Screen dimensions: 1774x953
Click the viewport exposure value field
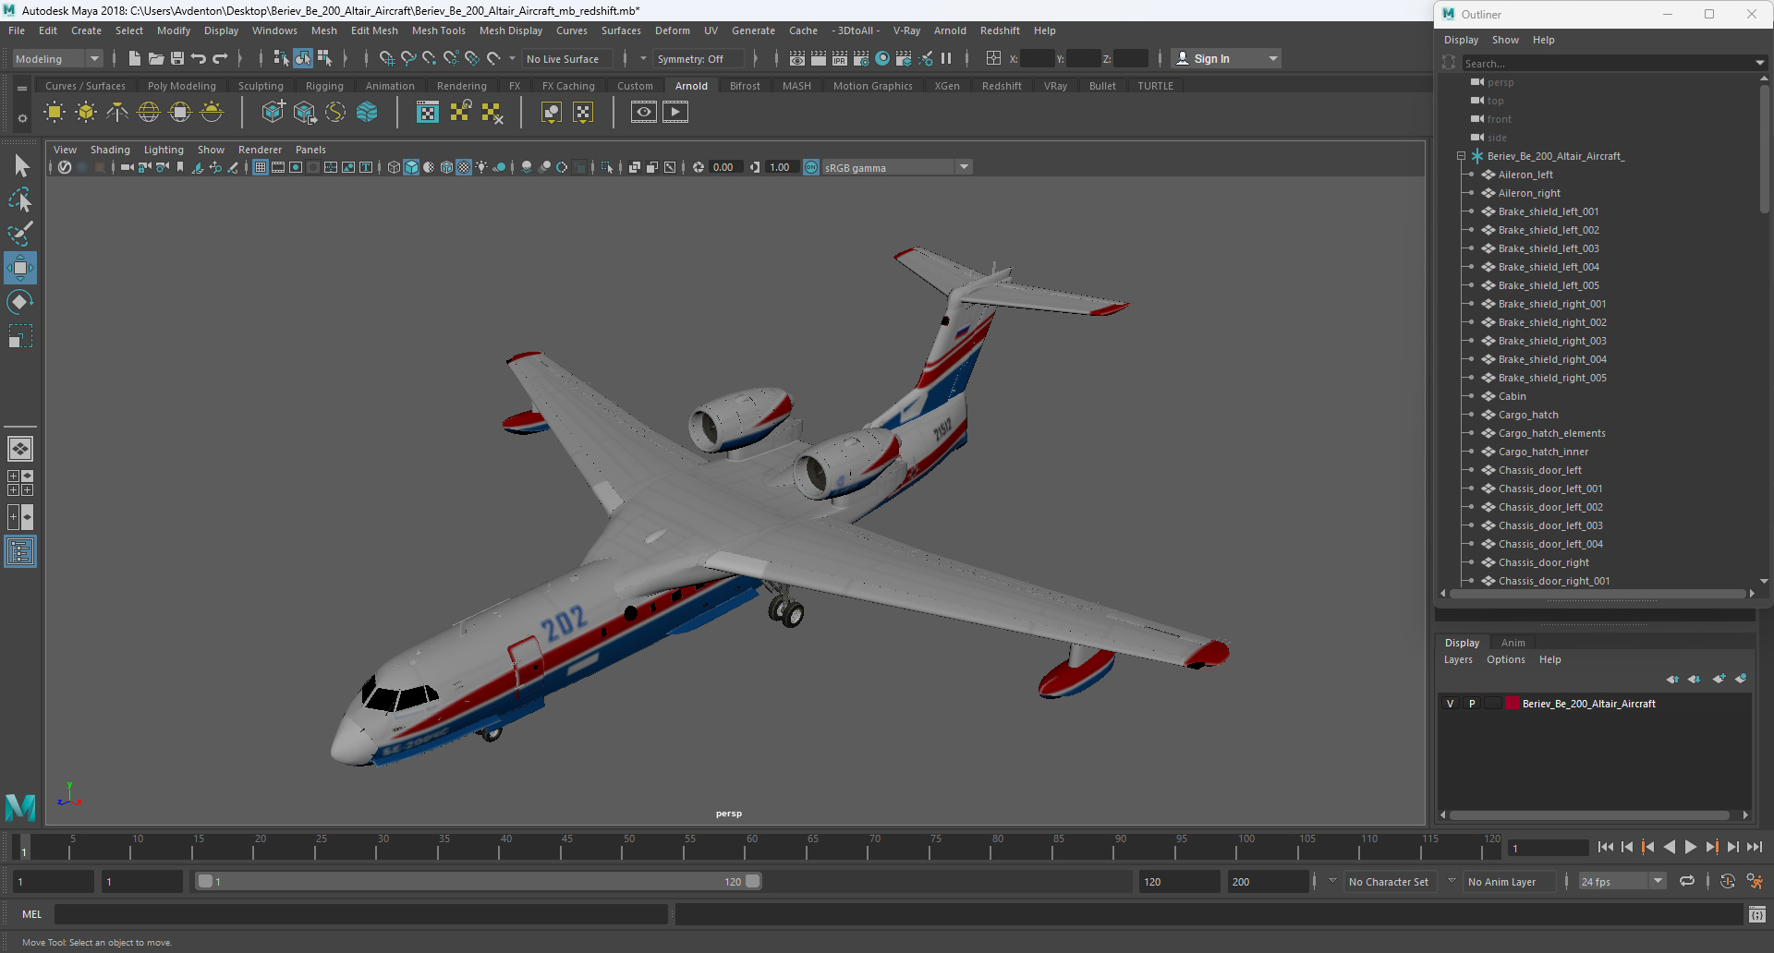(x=726, y=167)
